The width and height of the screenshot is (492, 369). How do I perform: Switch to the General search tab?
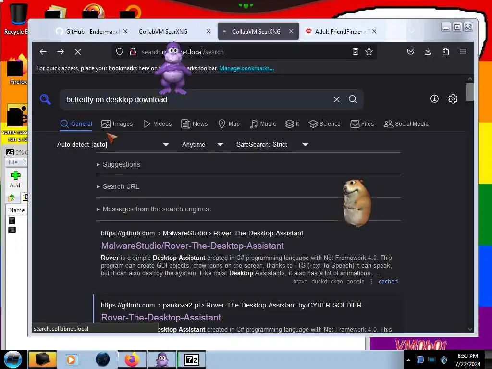pyautogui.click(x=76, y=124)
